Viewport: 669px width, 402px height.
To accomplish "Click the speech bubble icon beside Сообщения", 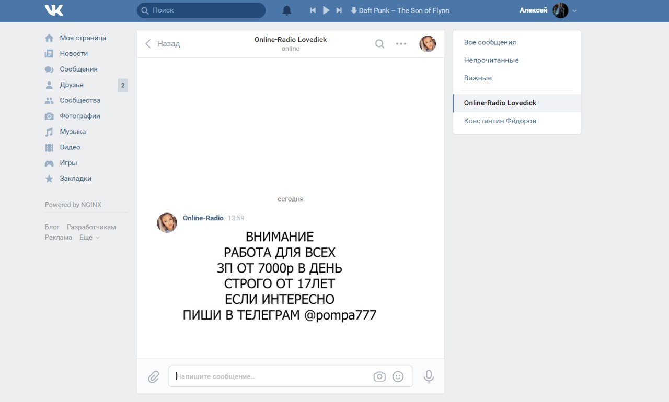I will click(x=49, y=69).
